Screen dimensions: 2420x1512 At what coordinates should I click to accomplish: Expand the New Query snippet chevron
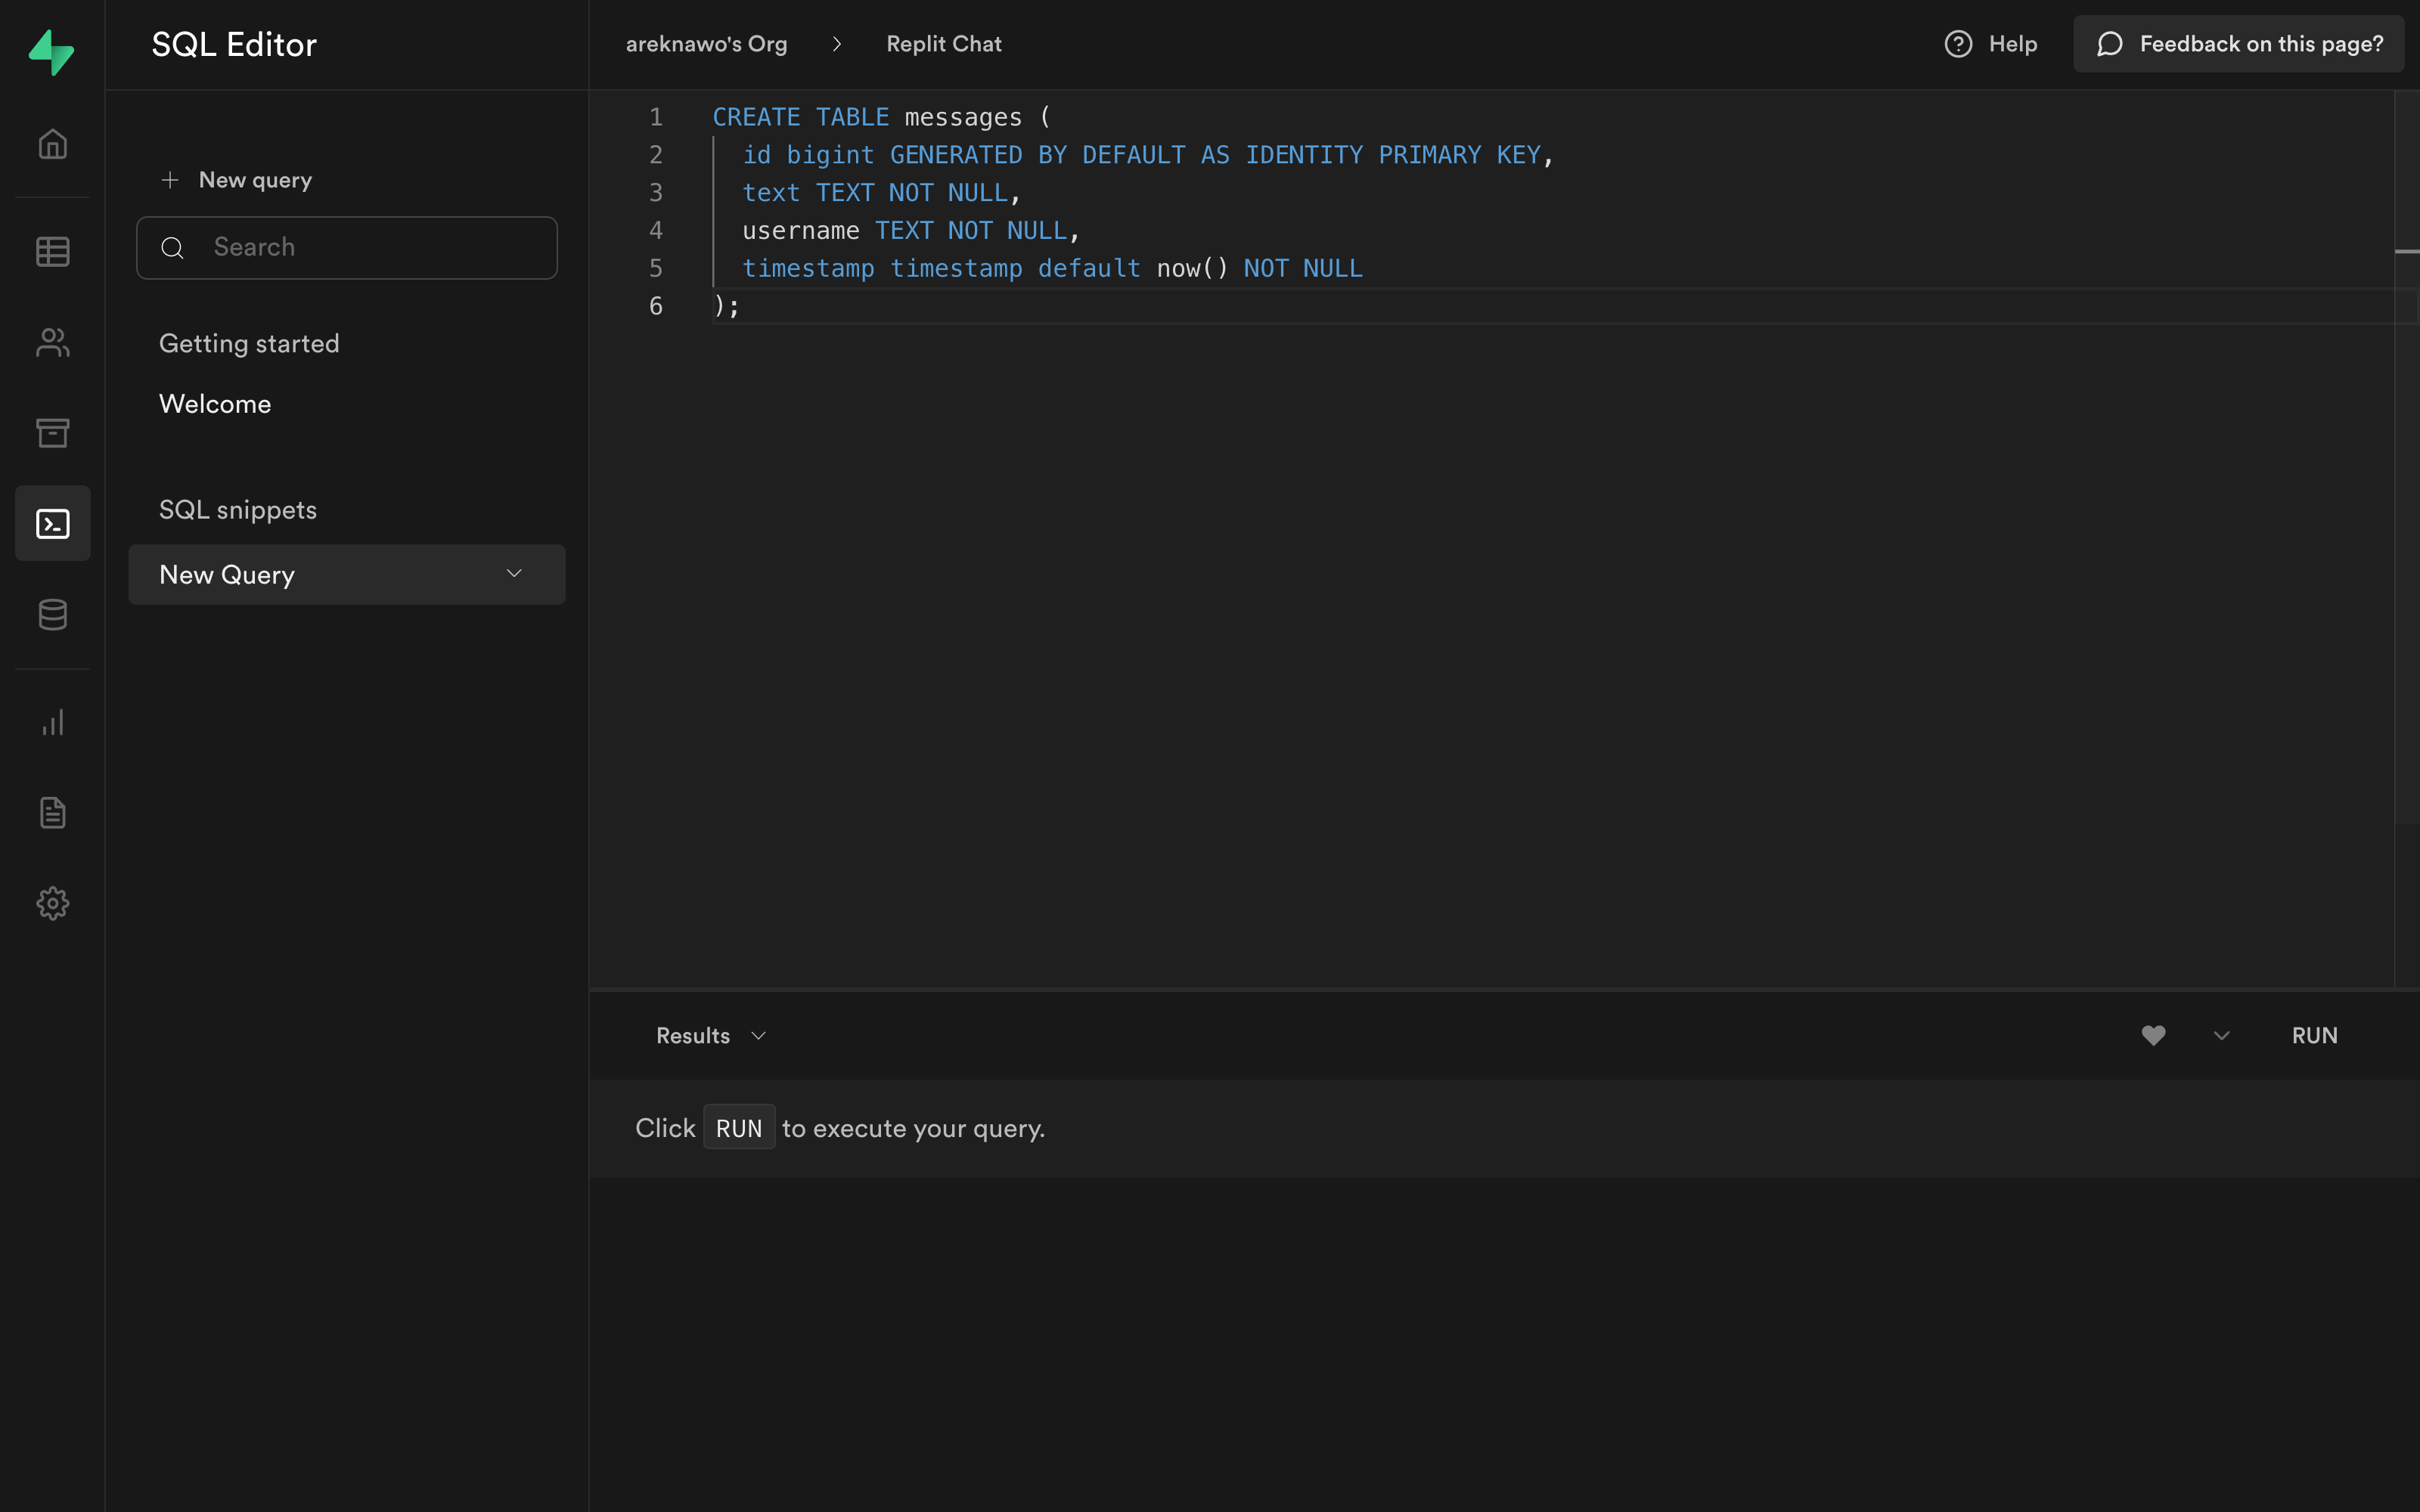(x=514, y=574)
